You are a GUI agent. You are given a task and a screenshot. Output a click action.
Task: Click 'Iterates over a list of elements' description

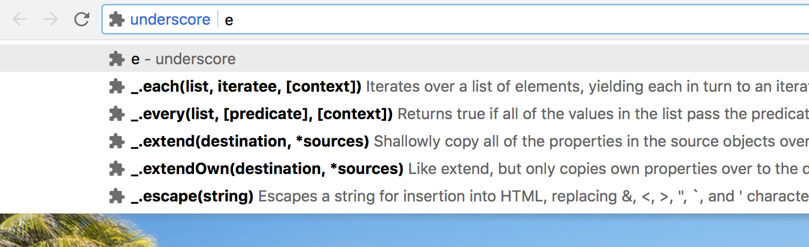(x=475, y=87)
